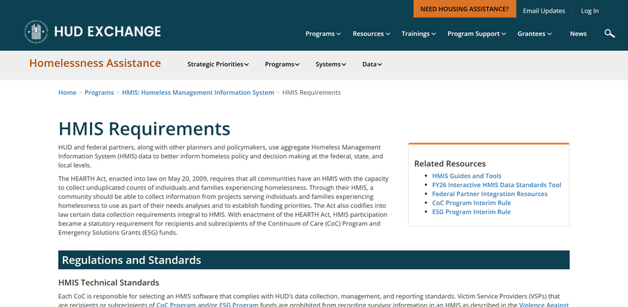The image size is (628, 307).
Task: Open the search magnifier icon
Action: point(609,33)
